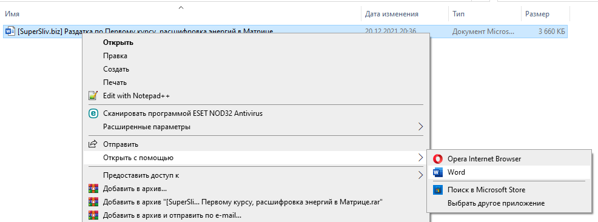Viewport: 598px width, 222px height.
Task: Click the Word document file icon
Action: pyautogui.click(x=10, y=32)
